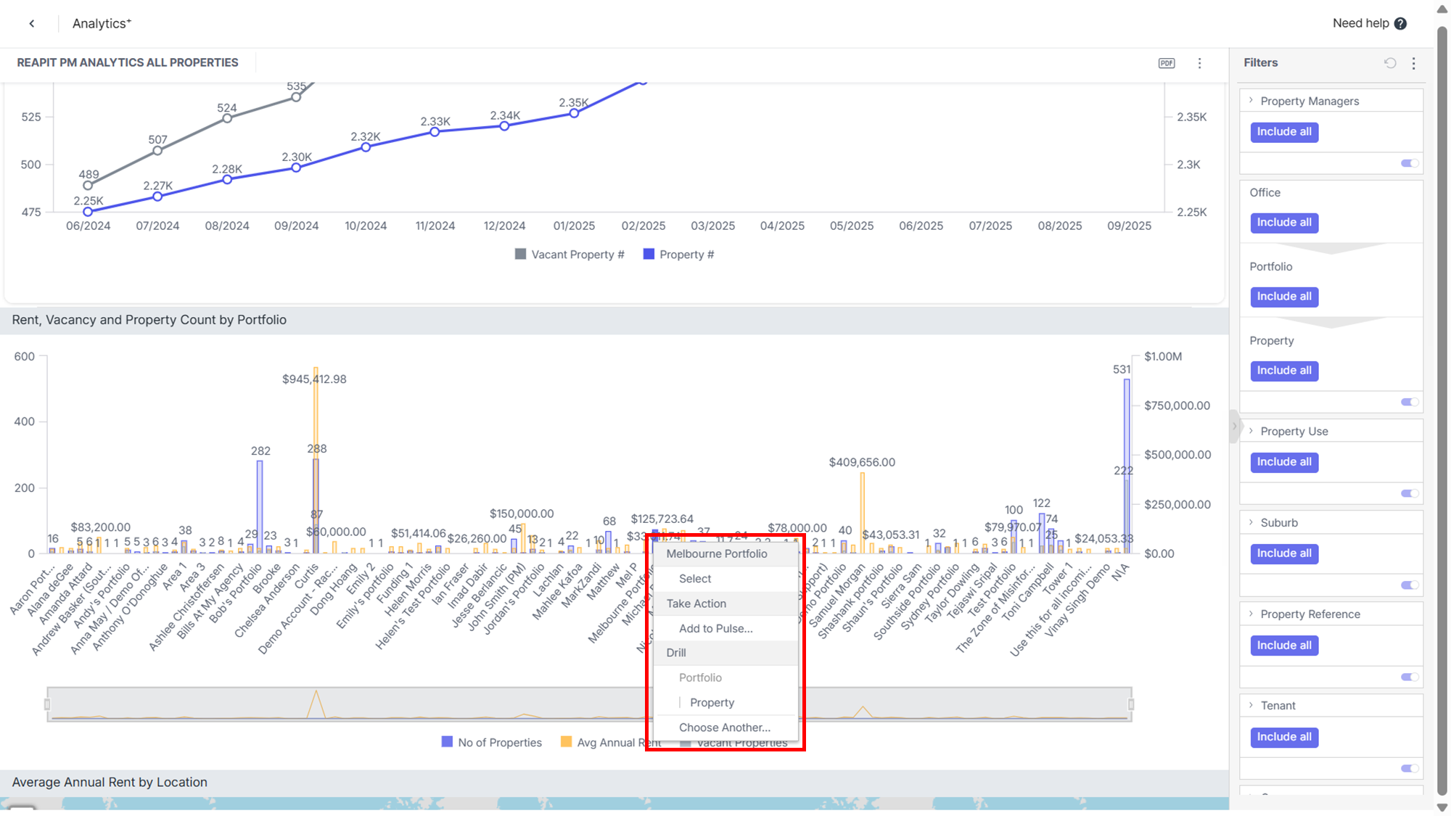
Task: Open the Filters panel three-dot menu
Action: (1413, 63)
